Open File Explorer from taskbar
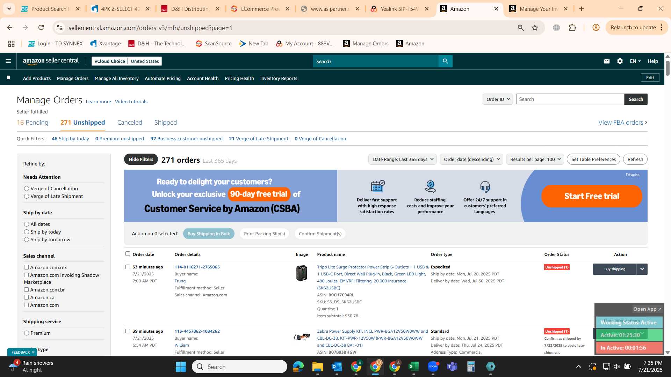671x377 pixels. tap(317, 367)
